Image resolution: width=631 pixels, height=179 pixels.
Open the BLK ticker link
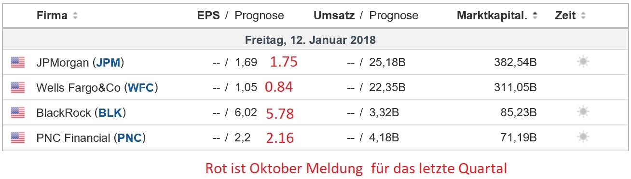pyautogui.click(x=110, y=113)
